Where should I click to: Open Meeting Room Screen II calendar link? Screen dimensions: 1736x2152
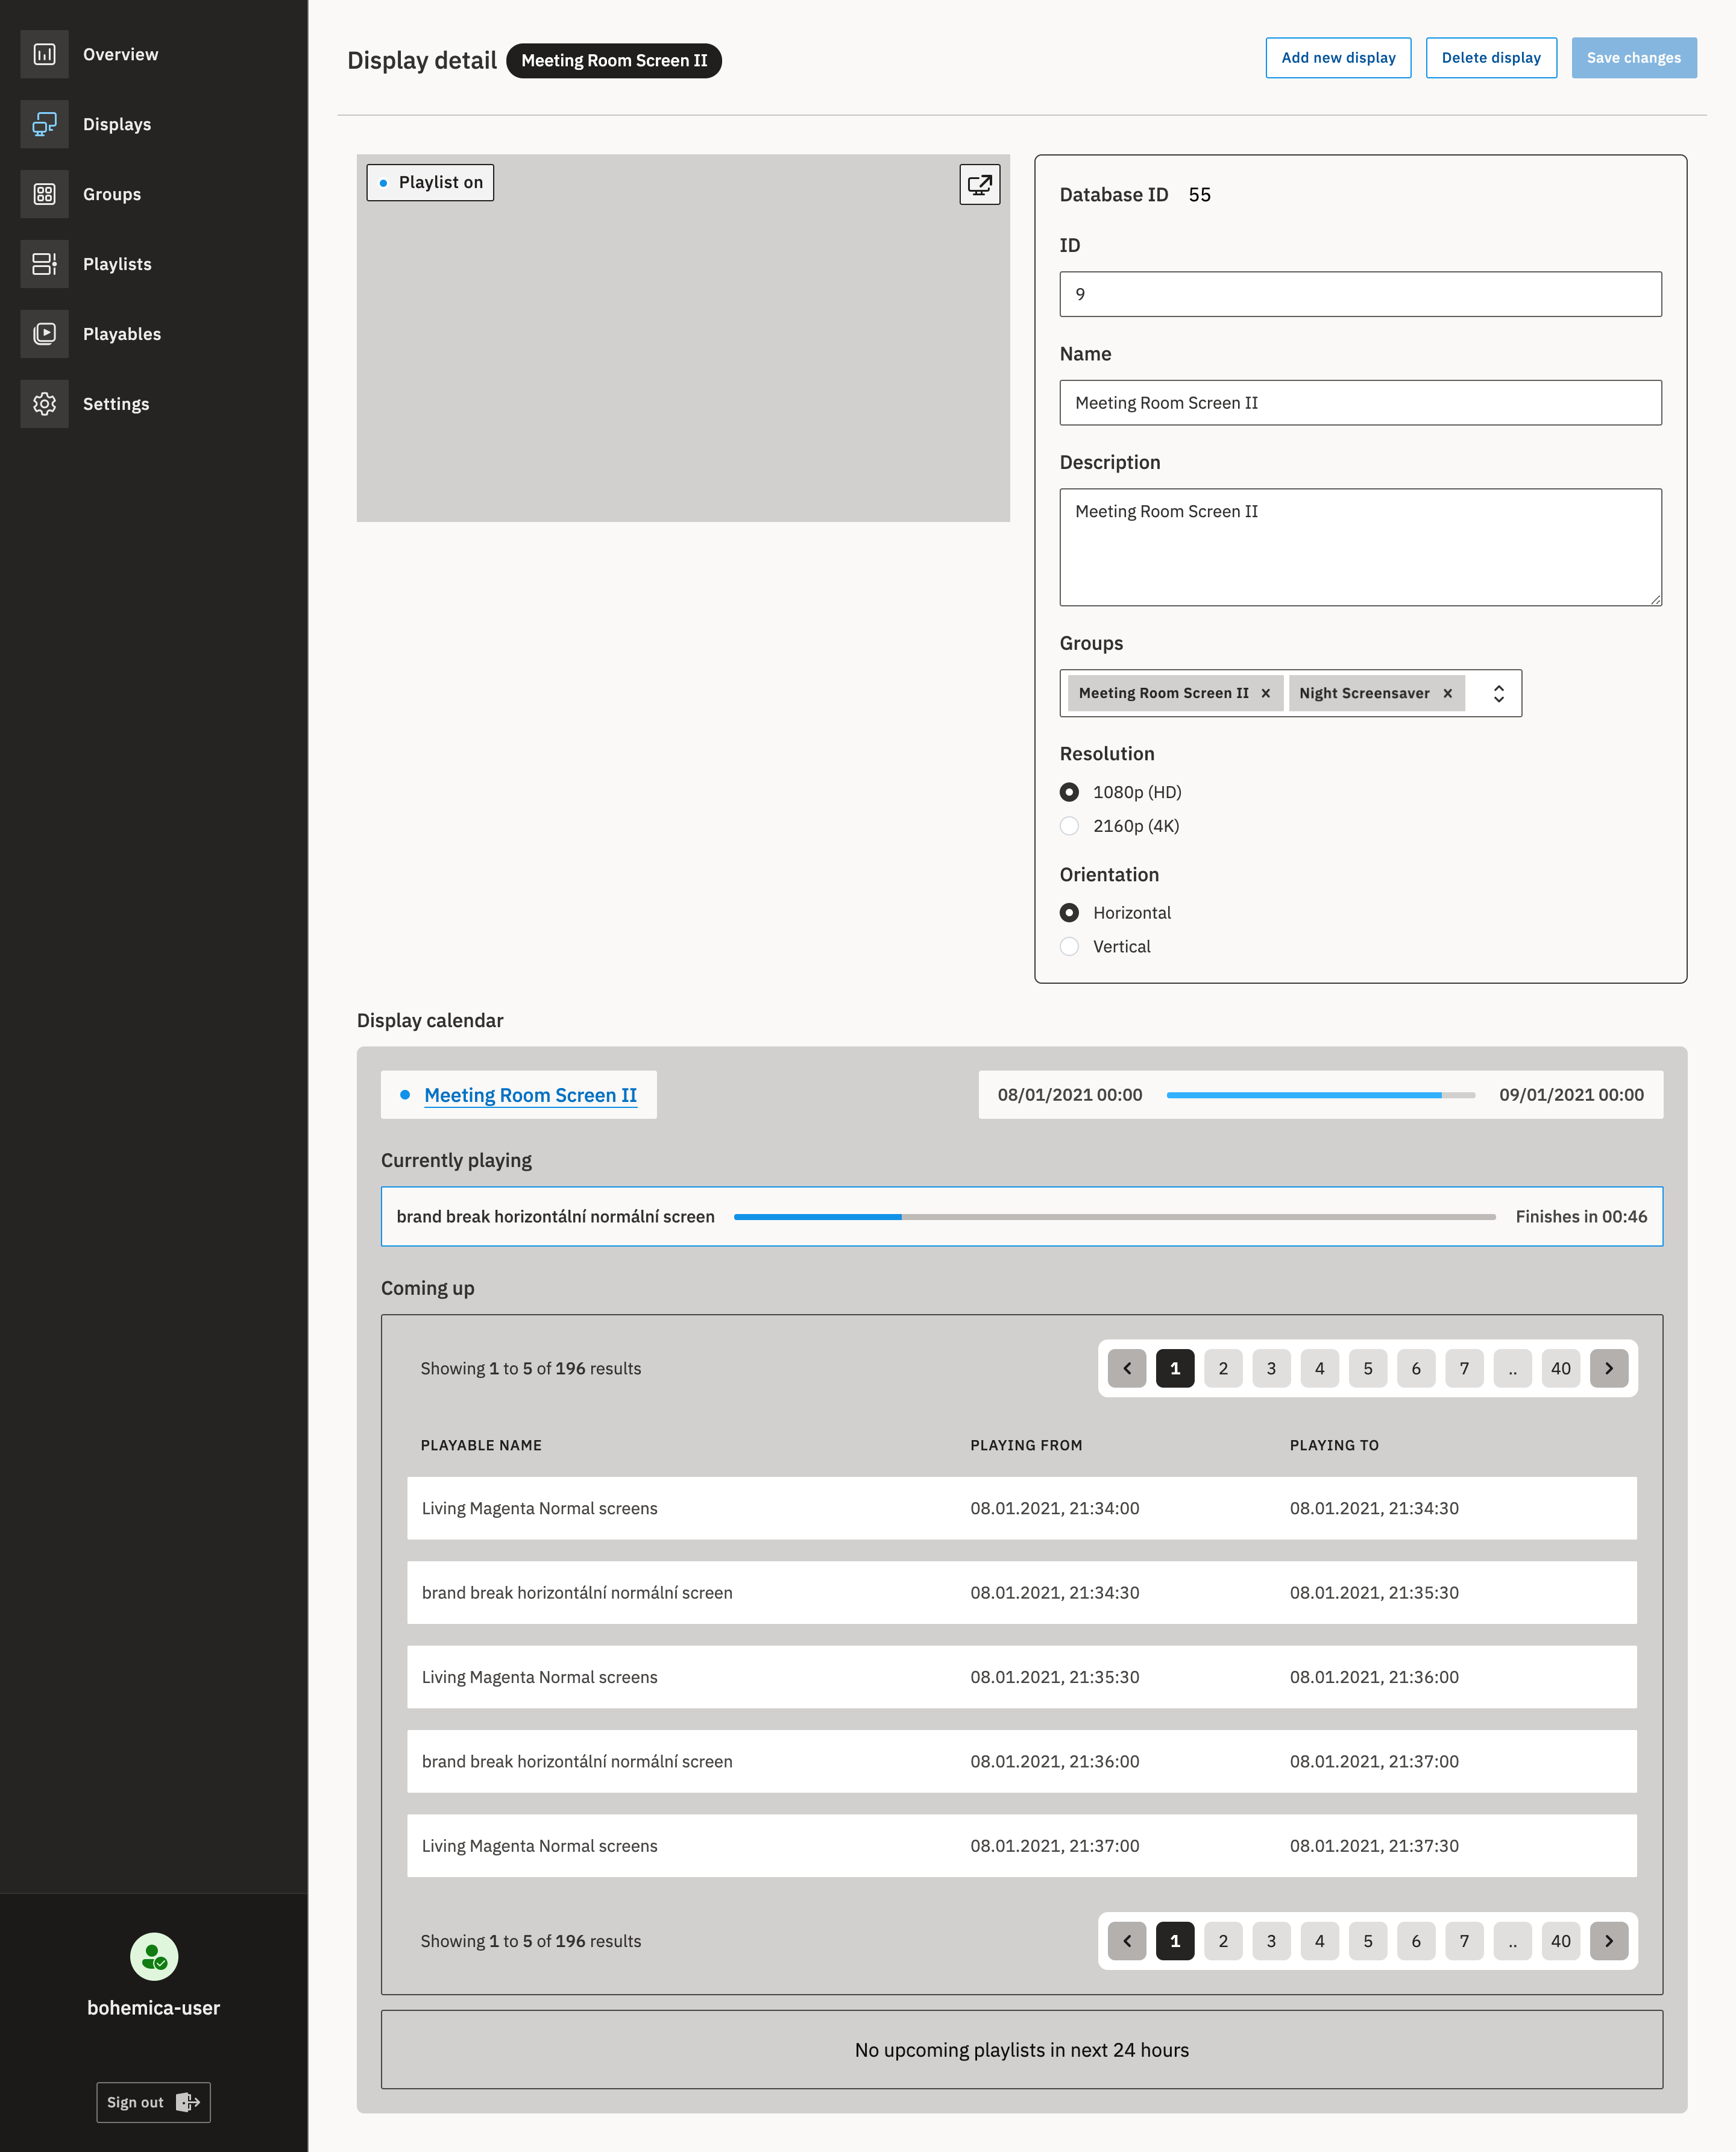pyautogui.click(x=530, y=1095)
